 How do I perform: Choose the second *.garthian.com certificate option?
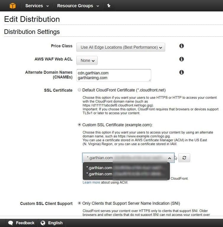tap(126, 174)
